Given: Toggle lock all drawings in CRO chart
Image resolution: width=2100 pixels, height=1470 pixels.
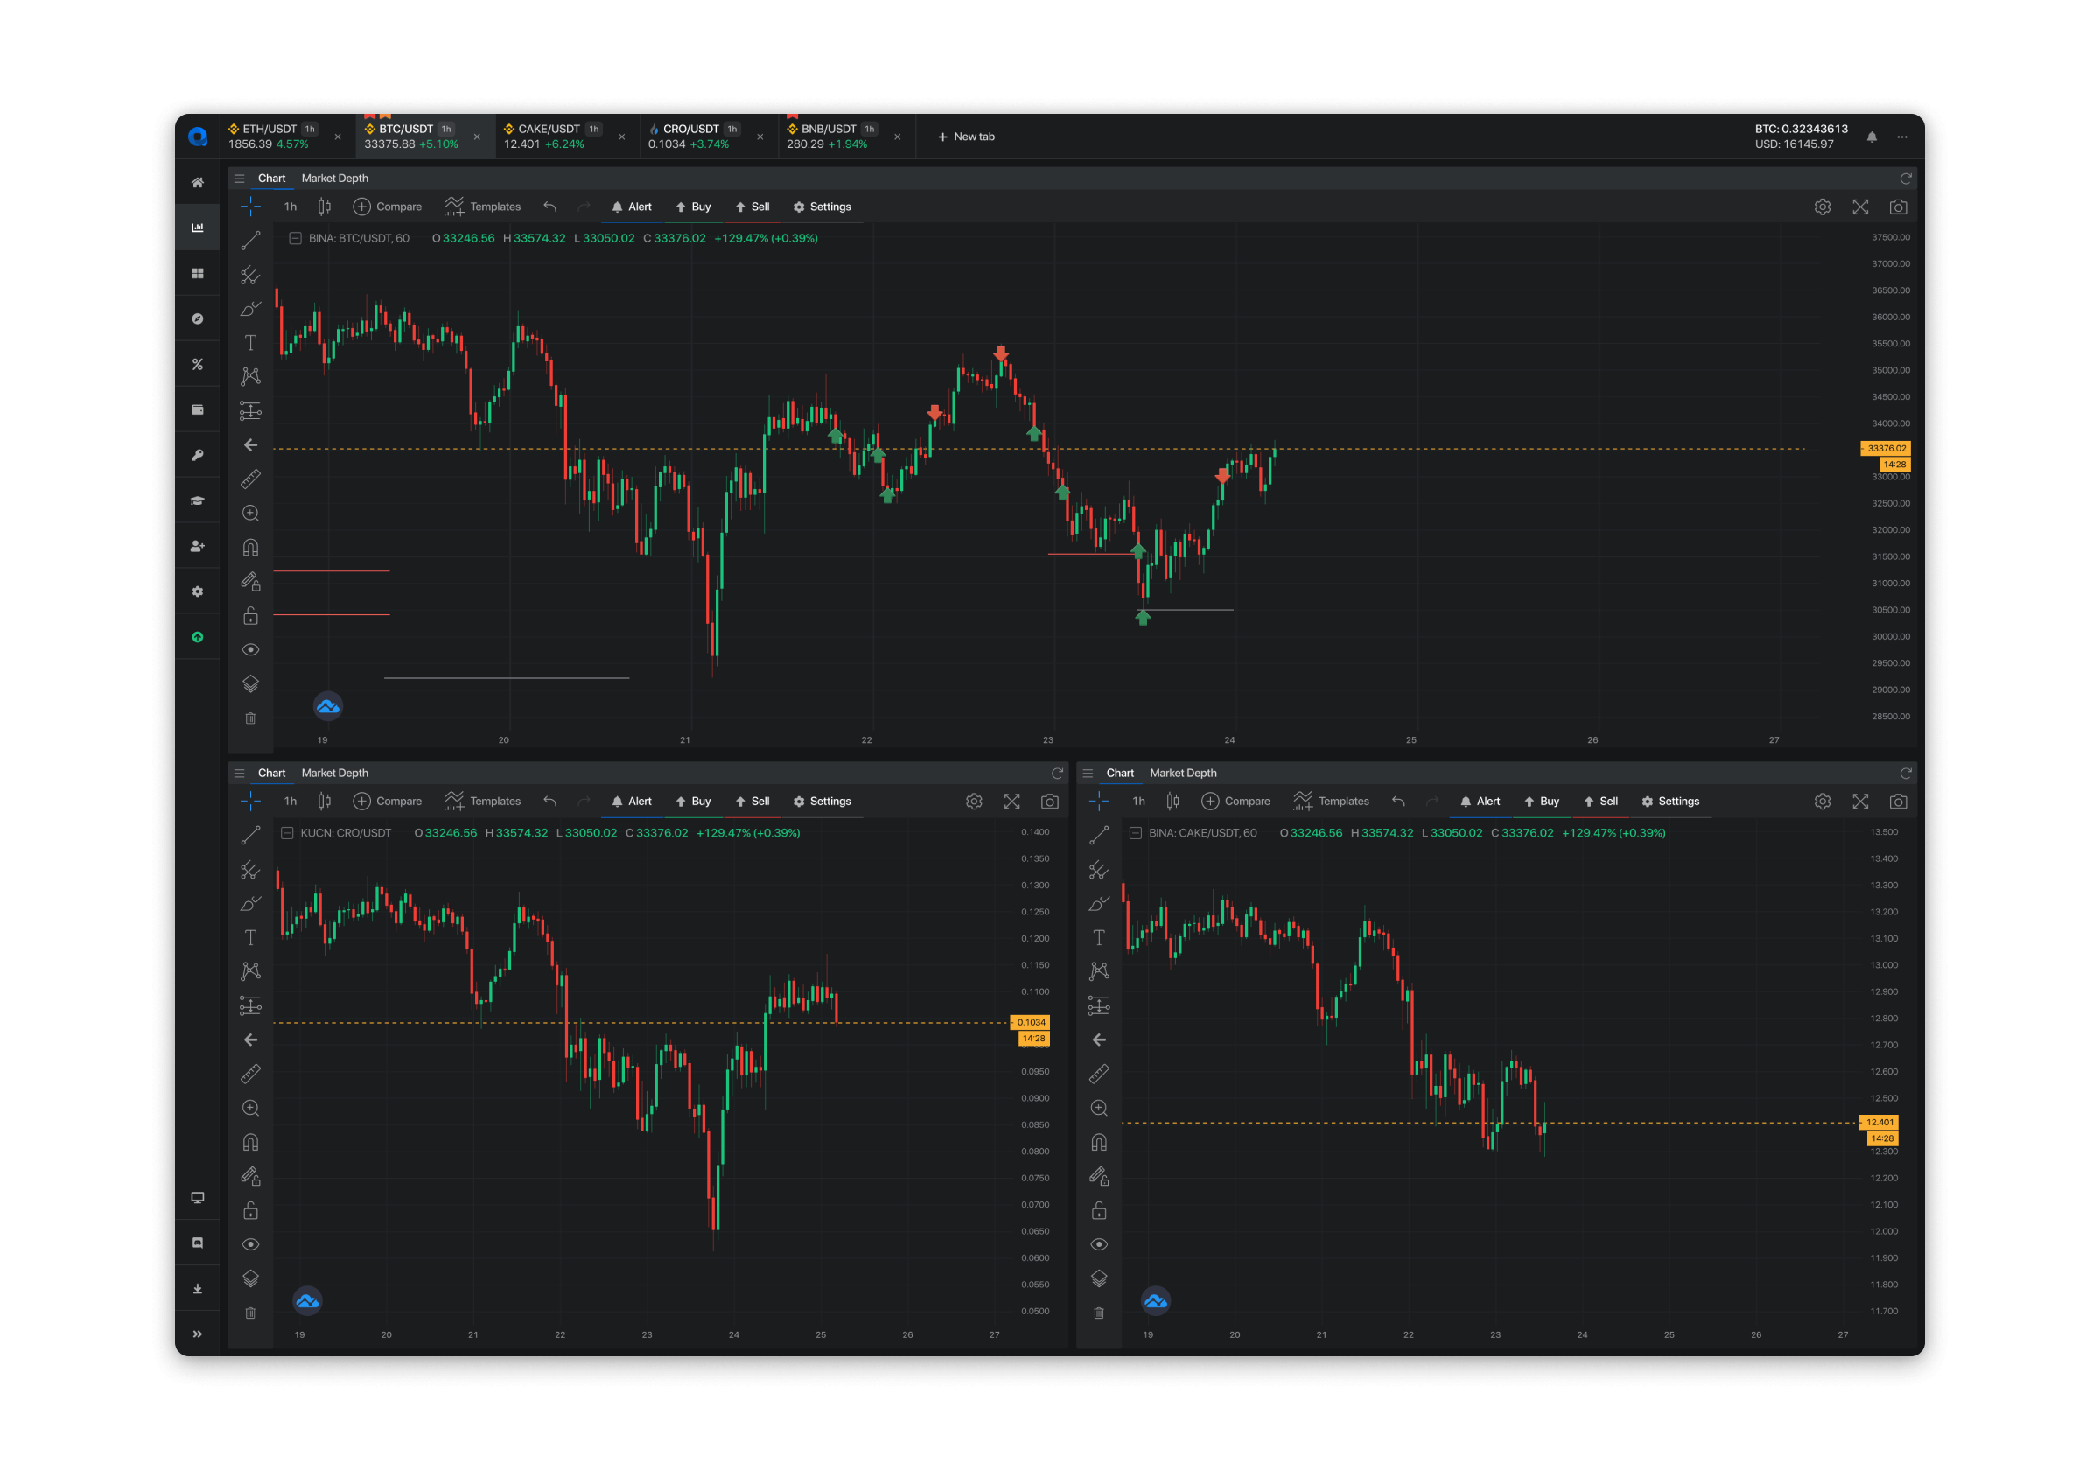Looking at the screenshot, I should 250,1210.
